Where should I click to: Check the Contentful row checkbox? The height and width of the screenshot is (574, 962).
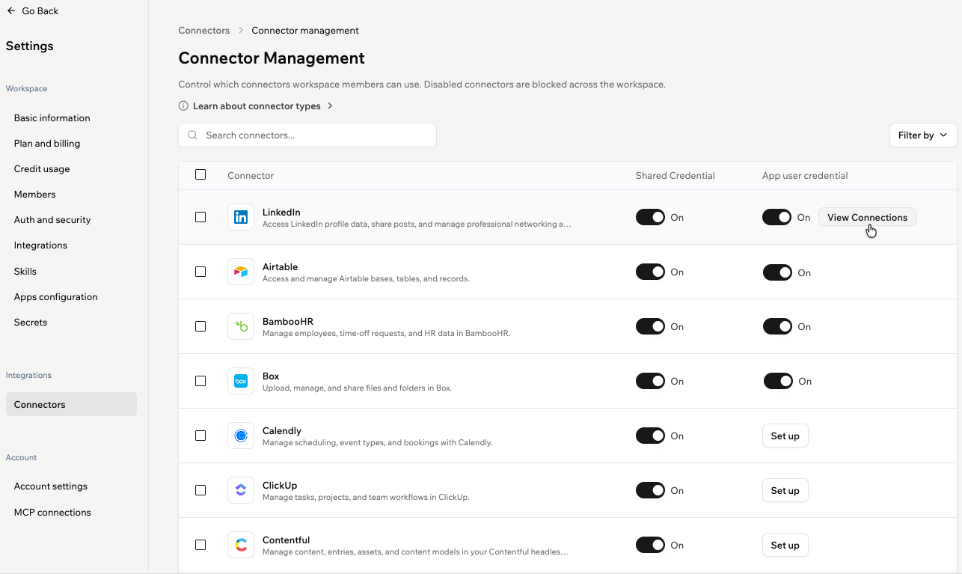click(200, 545)
